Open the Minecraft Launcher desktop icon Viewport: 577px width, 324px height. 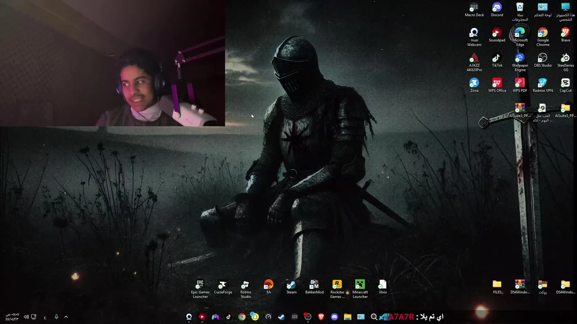click(x=360, y=289)
